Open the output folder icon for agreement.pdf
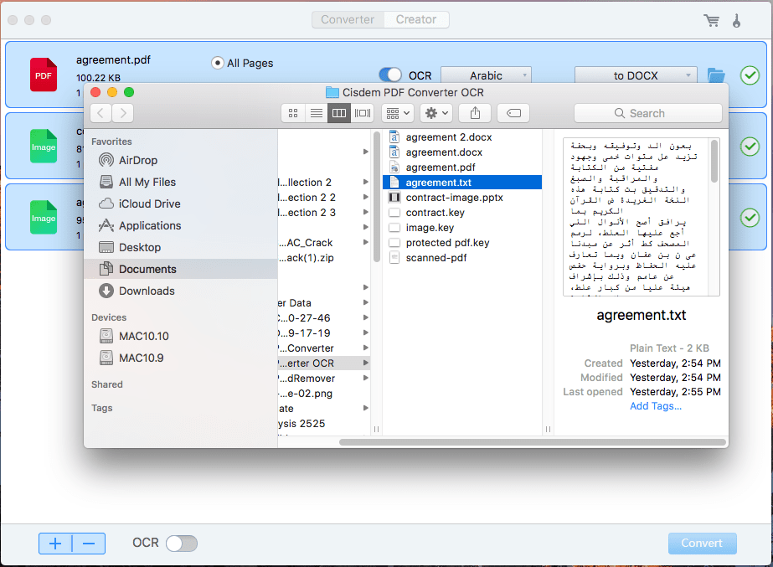773x567 pixels. pyautogui.click(x=718, y=75)
